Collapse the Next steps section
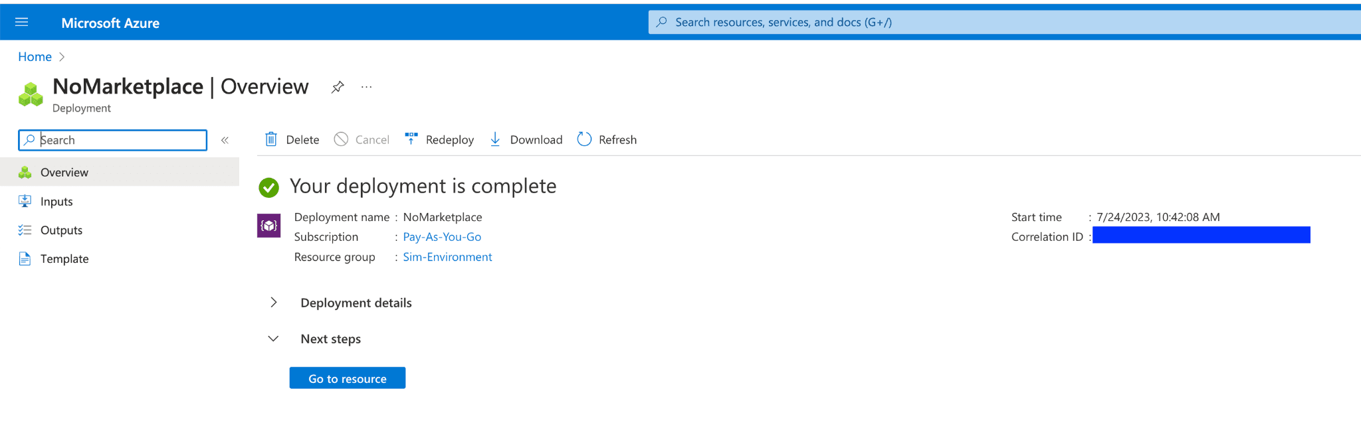 pyautogui.click(x=273, y=338)
